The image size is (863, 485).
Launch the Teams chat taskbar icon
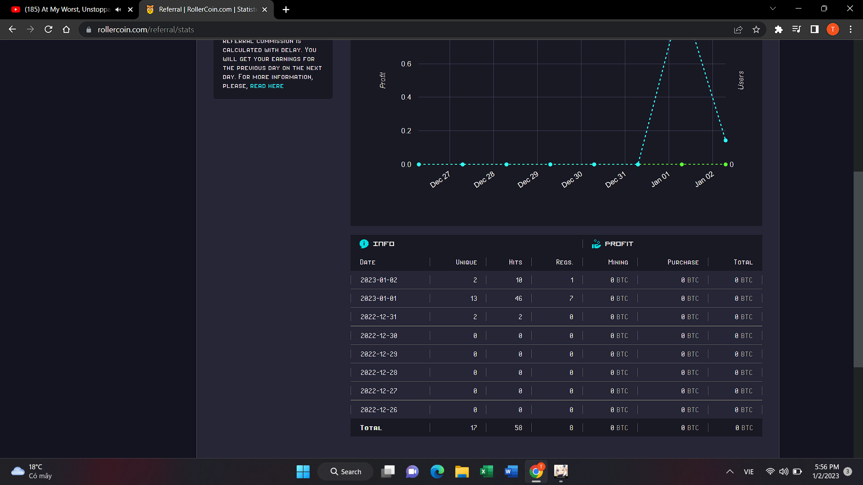click(412, 472)
